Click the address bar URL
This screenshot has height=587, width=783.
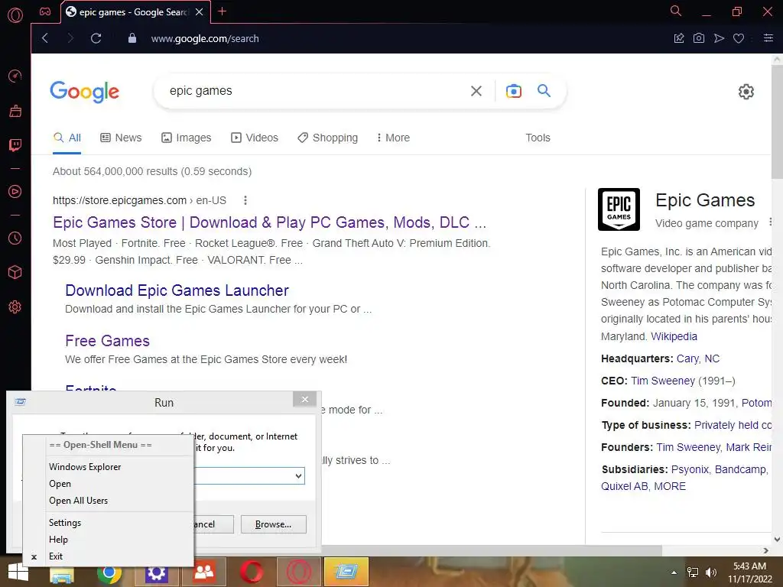pos(205,38)
